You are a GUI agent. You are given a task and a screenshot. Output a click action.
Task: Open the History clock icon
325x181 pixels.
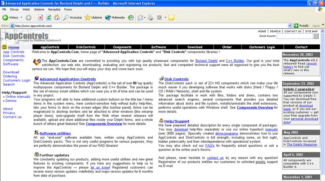[x=131, y=17]
